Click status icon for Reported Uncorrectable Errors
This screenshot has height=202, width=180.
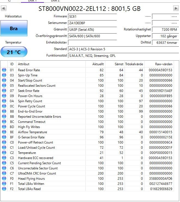coord(4,116)
